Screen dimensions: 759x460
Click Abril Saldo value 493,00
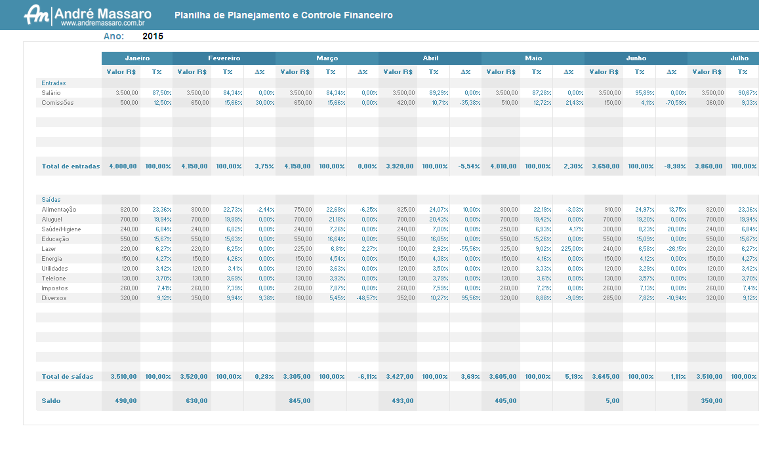pos(403,400)
